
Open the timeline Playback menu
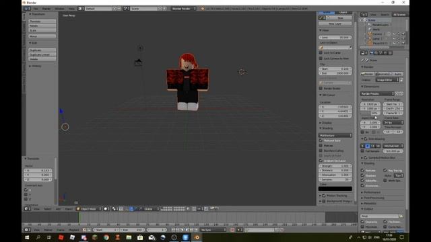click(x=73, y=230)
